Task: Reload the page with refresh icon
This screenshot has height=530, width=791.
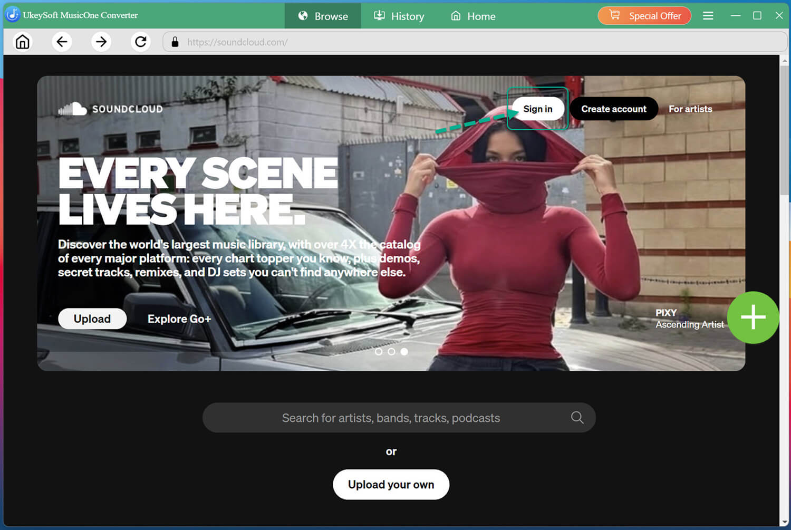Action: (x=141, y=42)
